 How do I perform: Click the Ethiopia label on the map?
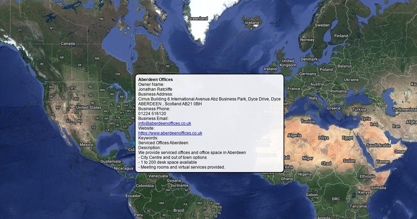tap(367, 176)
